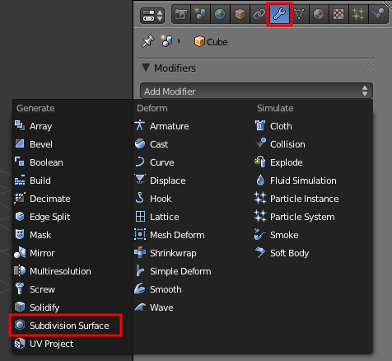Viewport: 392px width, 361px height.
Task: Open the World properties tab
Action: (220, 14)
